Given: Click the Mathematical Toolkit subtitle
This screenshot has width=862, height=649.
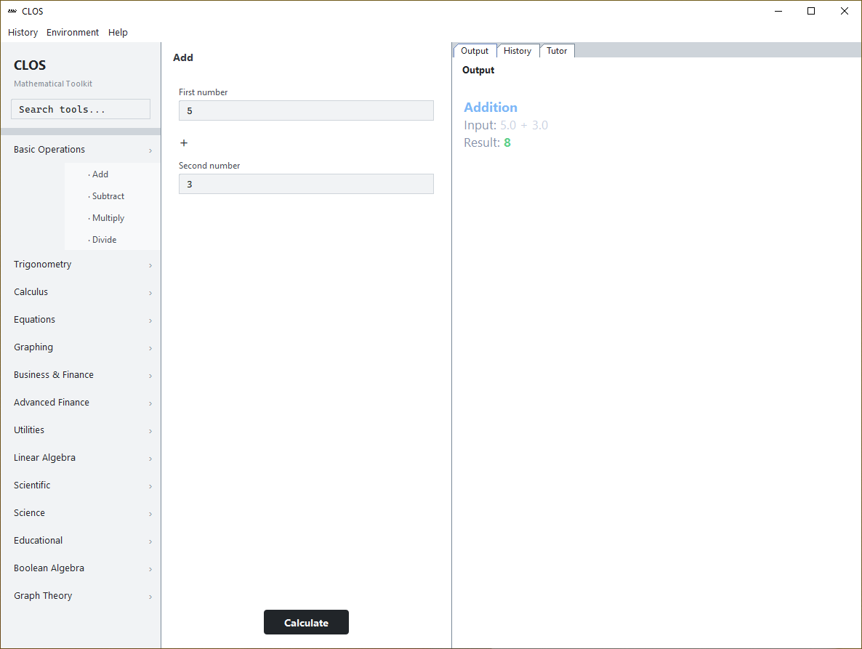Looking at the screenshot, I should [53, 84].
